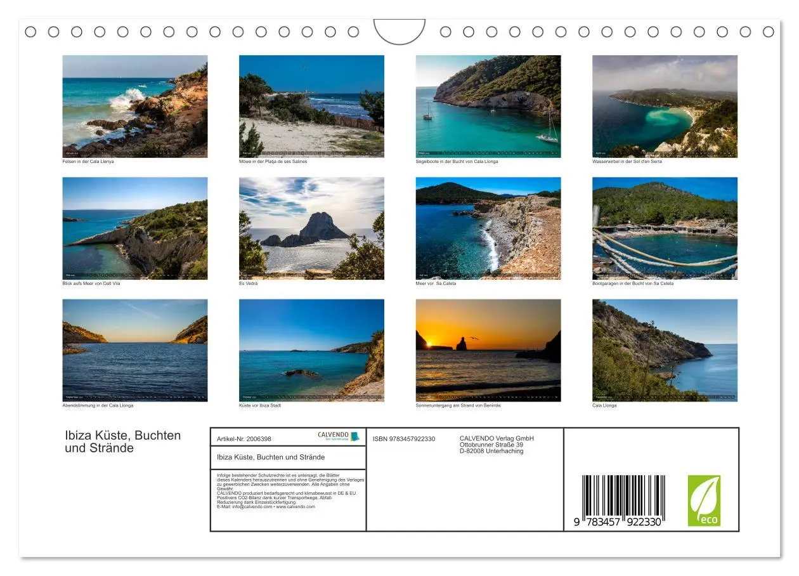Open the Blick aufs Meer von Dalt Vila photo
The image size is (799, 576).
[x=134, y=228]
